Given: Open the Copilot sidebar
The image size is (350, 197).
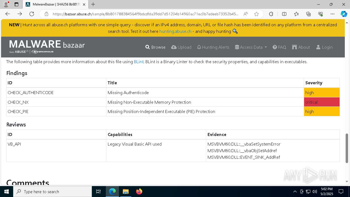Looking at the screenshot, I should [344, 14].
